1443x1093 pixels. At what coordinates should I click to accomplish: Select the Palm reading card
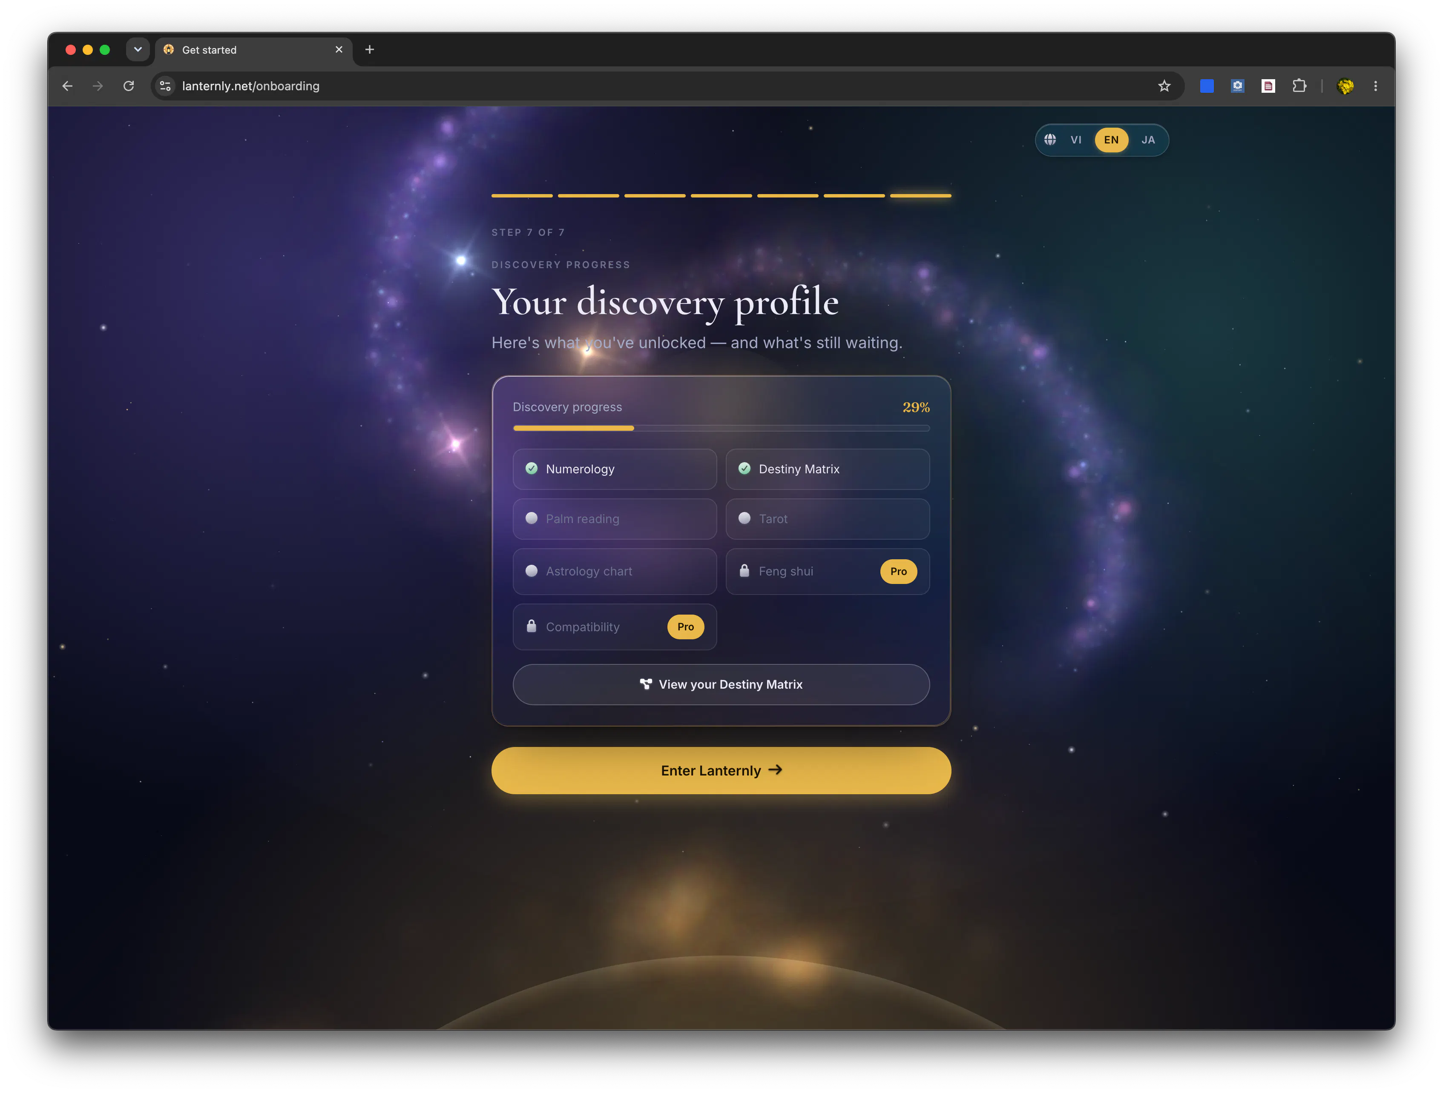(615, 519)
